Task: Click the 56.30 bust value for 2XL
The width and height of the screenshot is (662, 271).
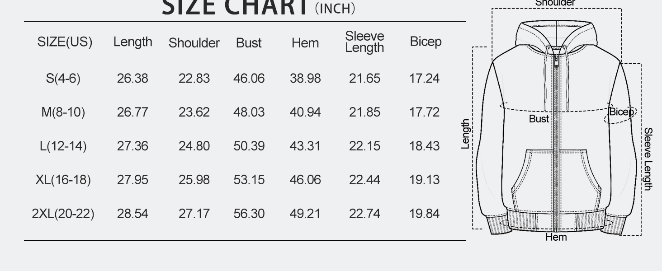Action: point(249,214)
